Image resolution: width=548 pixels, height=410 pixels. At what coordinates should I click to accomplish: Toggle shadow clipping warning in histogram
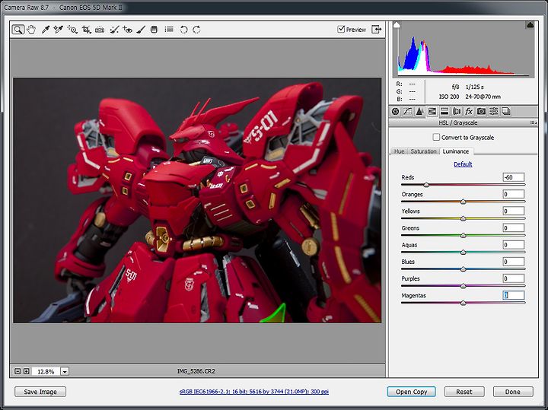tap(397, 25)
